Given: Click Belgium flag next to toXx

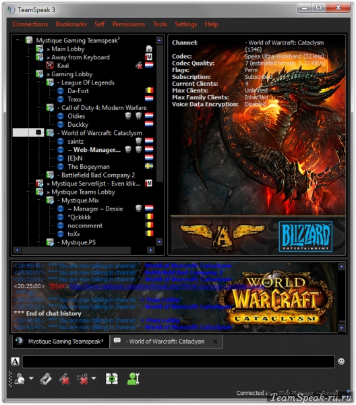Looking at the screenshot, I should [x=149, y=234].
